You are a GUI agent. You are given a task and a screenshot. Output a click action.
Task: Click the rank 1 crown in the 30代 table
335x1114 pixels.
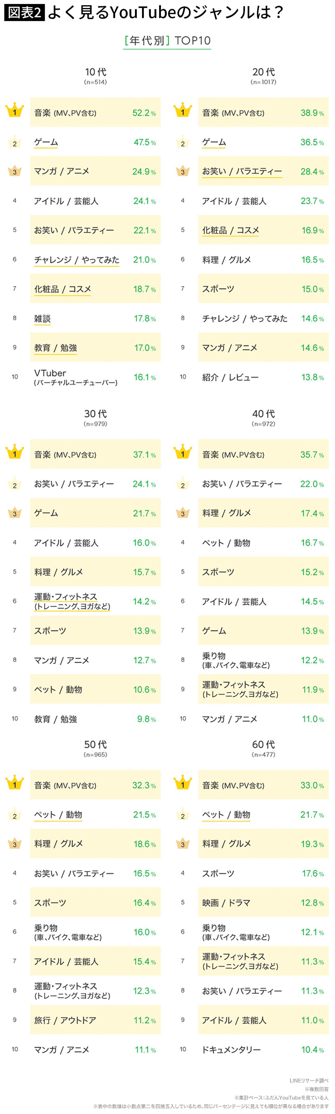(15, 452)
